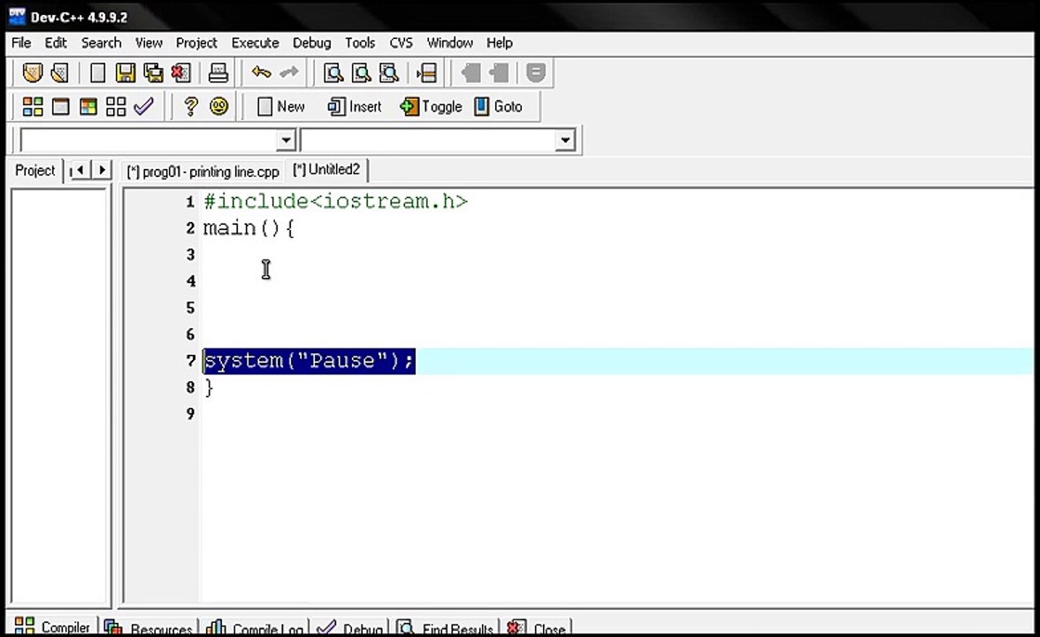Run the program with the window icon
The width and height of the screenshot is (1040, 637).
60,106
